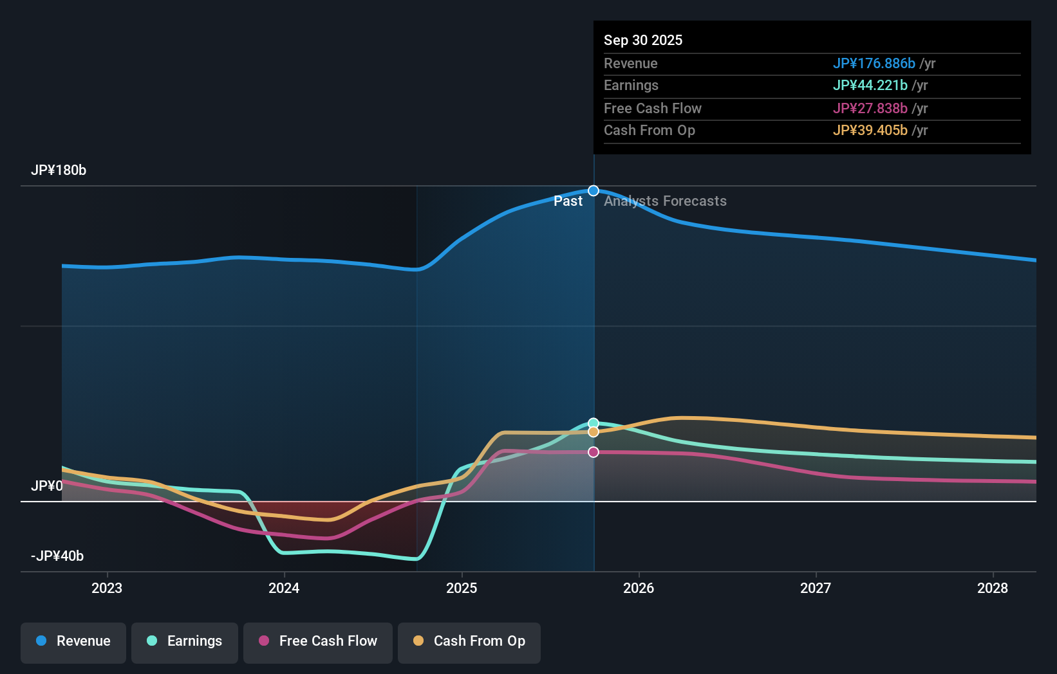Switch to the Past section of the chart
Screen dimensions: 1057x674
click(568, 201)
